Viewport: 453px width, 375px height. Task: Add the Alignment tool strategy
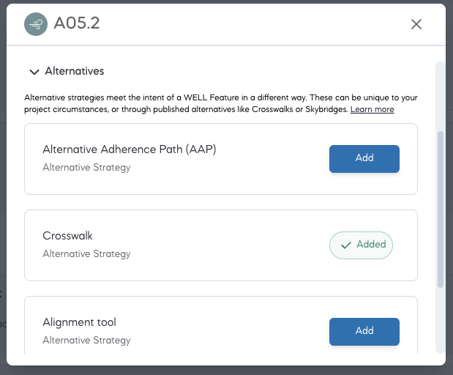[x=364, y=332]
